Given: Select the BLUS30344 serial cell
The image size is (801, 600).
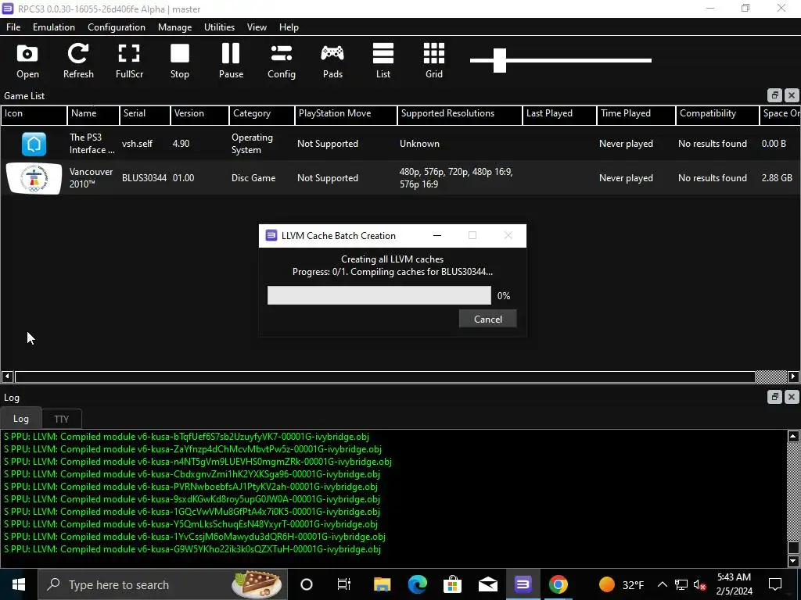Looking at the screenshot, I should click(x=144, y=178).
